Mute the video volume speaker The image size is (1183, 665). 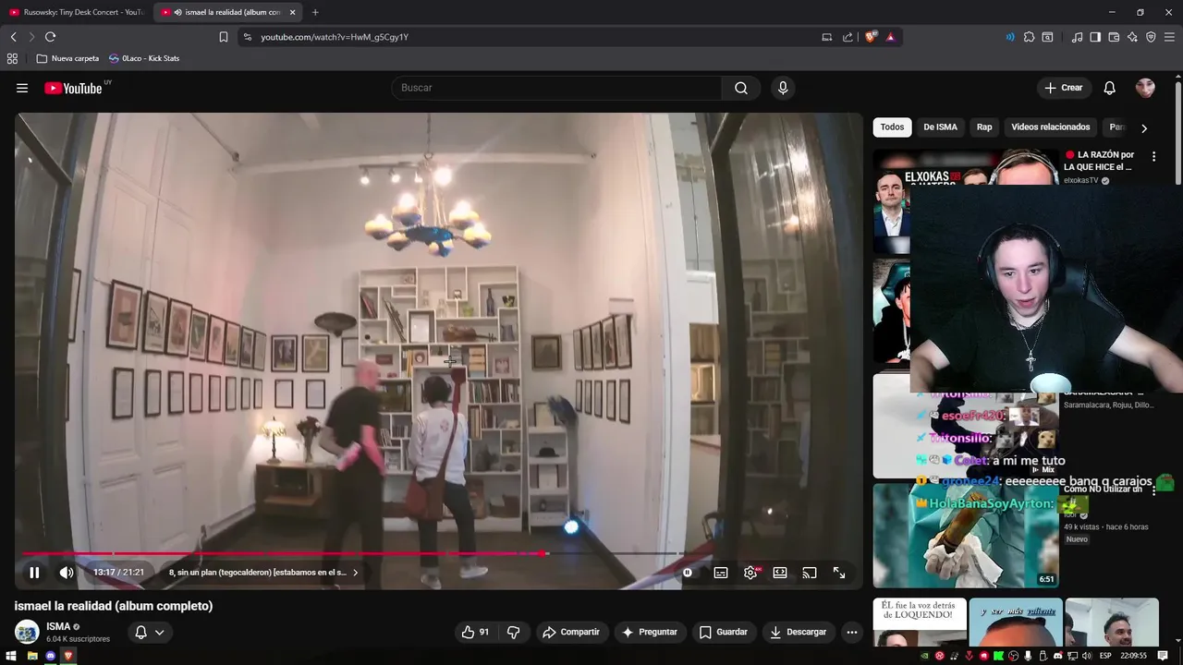[x=67, y=573]
